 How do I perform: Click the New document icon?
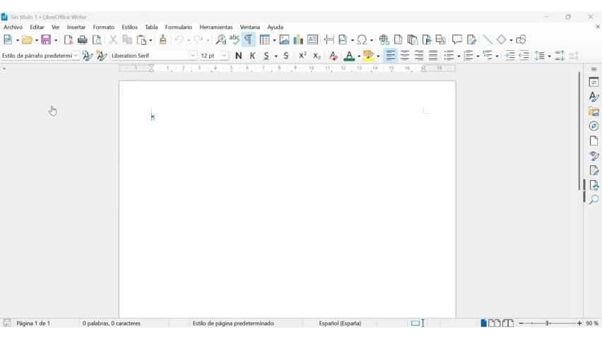click(8, 40)
